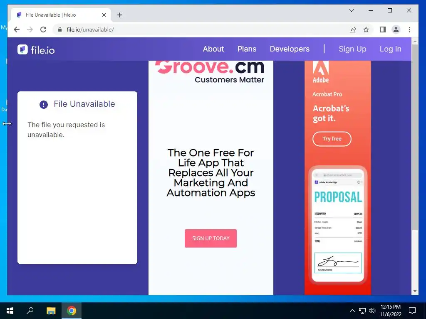This screenshot has height=319, width=426.
Task: Open the Windows Start menu
Action: coord(10,311)
